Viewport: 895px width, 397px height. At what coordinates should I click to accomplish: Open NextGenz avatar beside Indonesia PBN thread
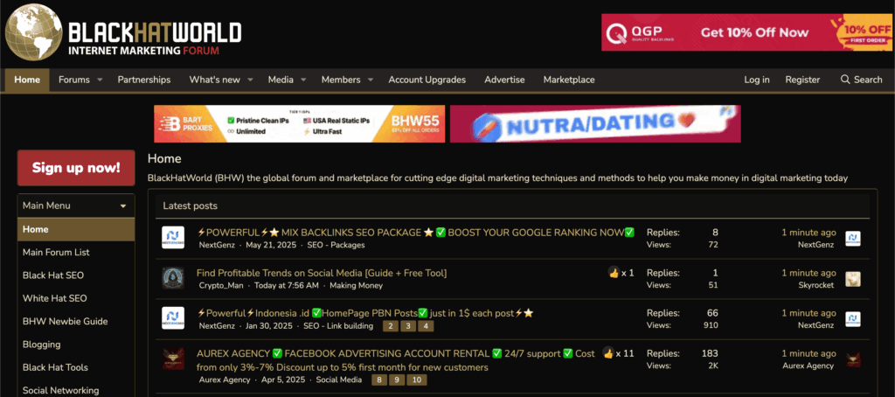click(172, 318)
